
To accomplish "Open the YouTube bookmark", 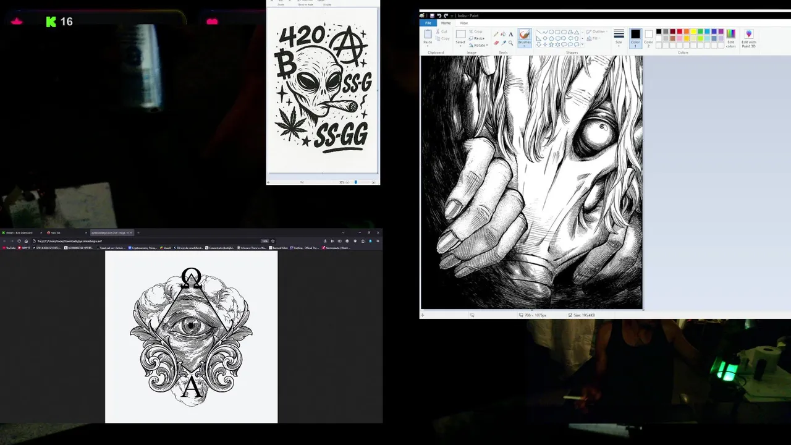I will pyautogui.click(x=9, y=248).
